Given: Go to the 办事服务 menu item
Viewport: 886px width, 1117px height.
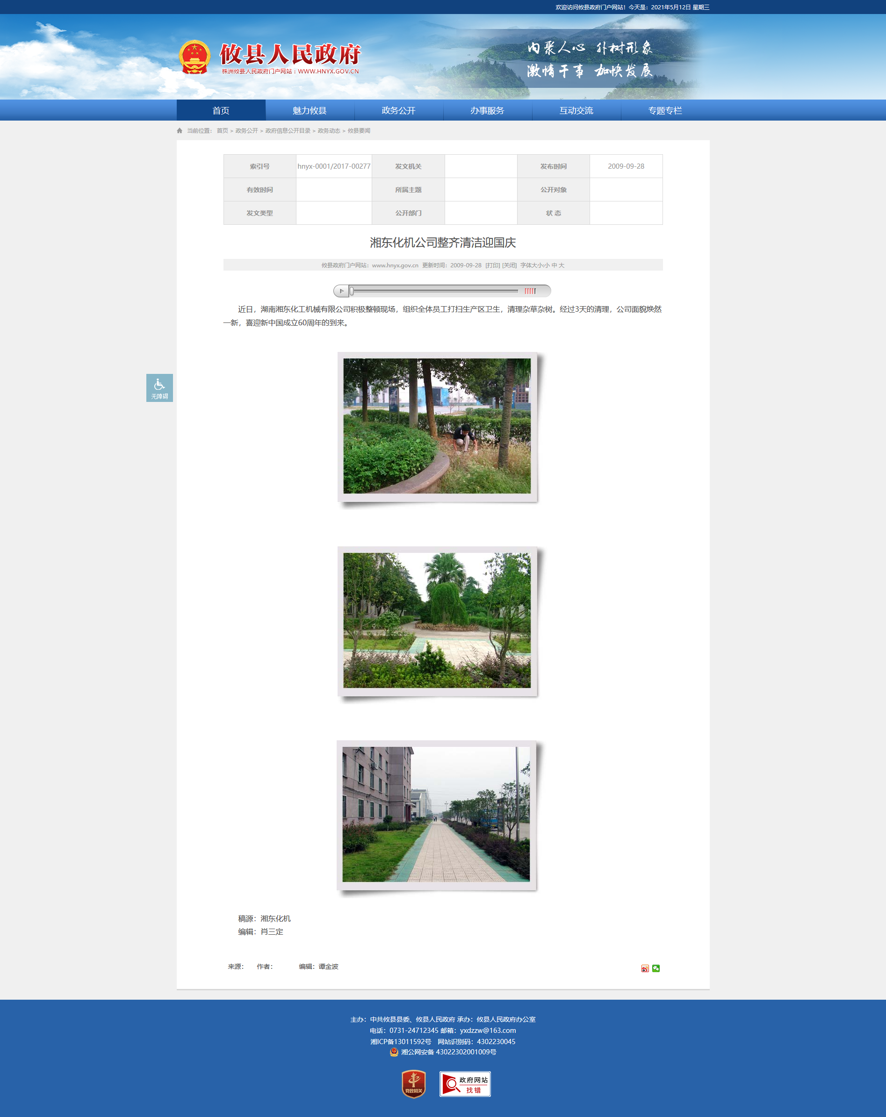Looking at the screenshot, I should point(487,110).
